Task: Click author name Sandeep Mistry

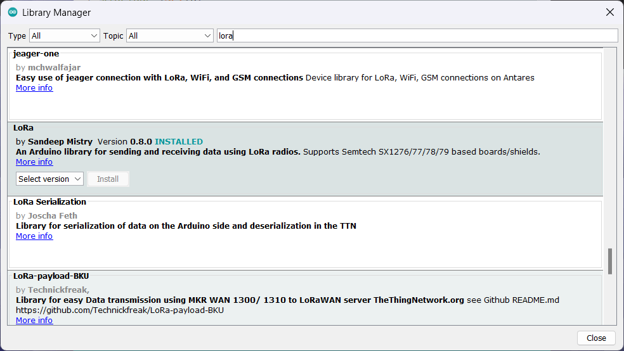Action: 60,141
